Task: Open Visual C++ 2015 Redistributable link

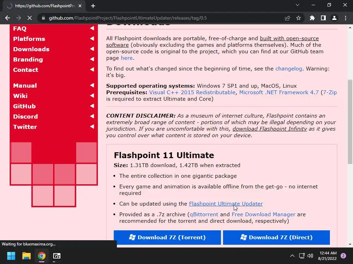Action: pos(192,92)
